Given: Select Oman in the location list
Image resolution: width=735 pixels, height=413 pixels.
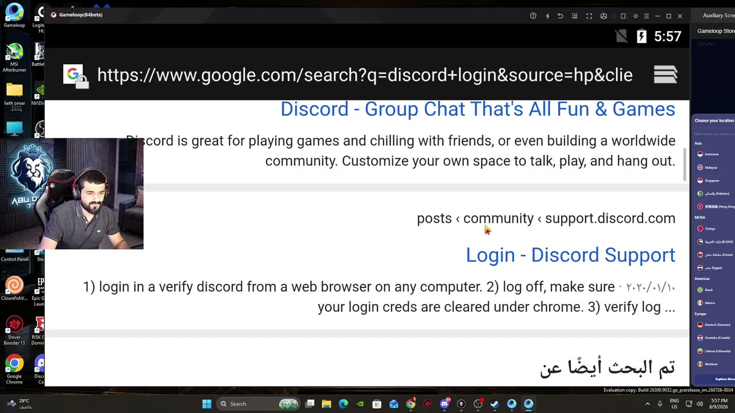Looking at the screenshot, I should [x=714, y=255].
